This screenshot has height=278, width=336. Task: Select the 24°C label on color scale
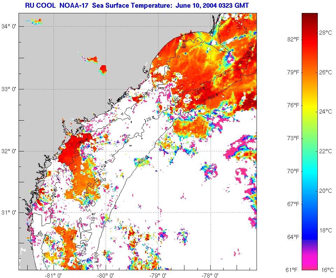[326, 111]
